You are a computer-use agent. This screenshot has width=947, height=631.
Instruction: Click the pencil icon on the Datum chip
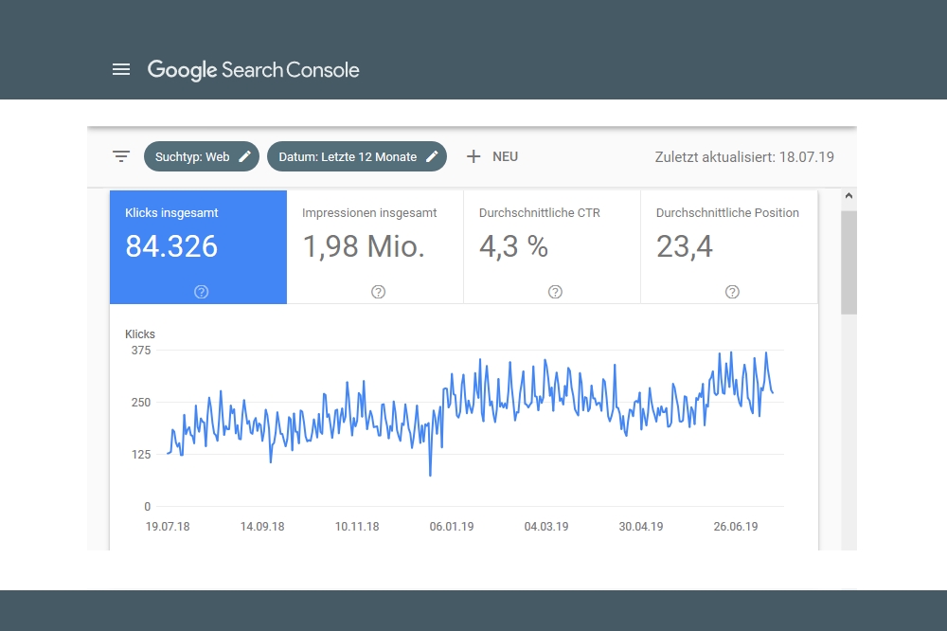coord(432,155)
